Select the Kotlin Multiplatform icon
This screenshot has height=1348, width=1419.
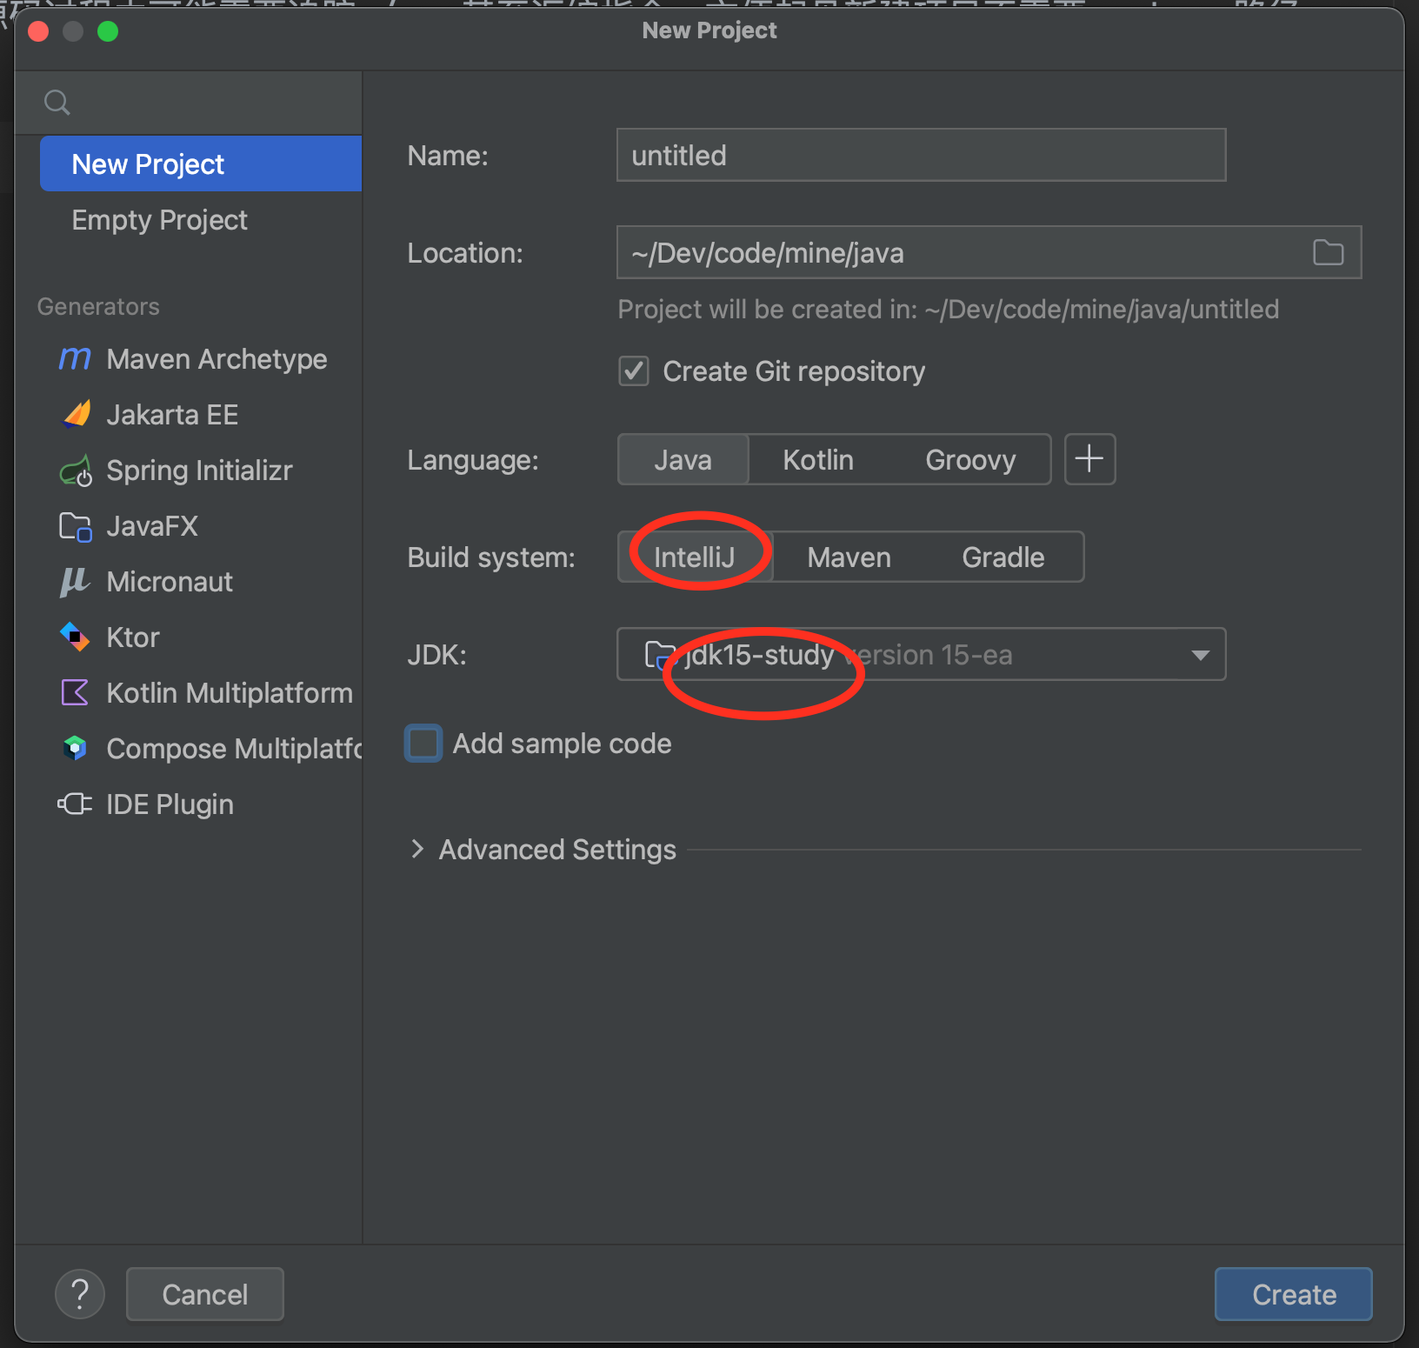click(x=75, y=693)
